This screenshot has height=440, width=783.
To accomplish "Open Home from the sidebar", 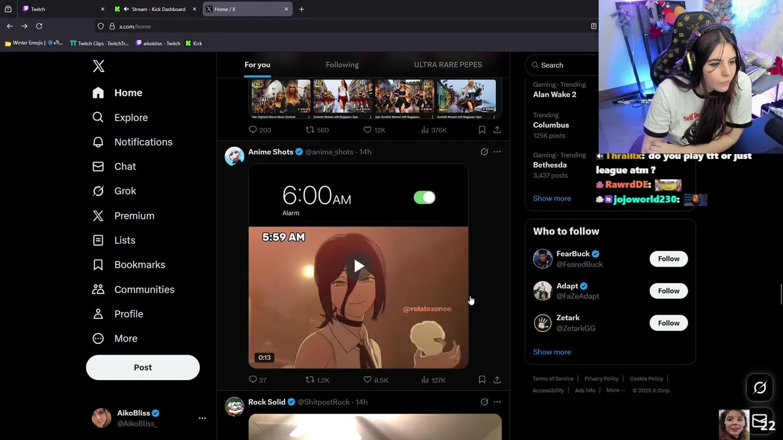I will pos(117,93).
